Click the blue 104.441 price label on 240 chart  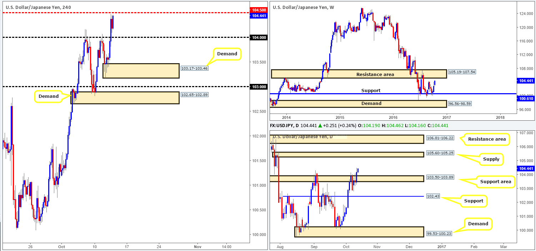[x=259, y=15]
